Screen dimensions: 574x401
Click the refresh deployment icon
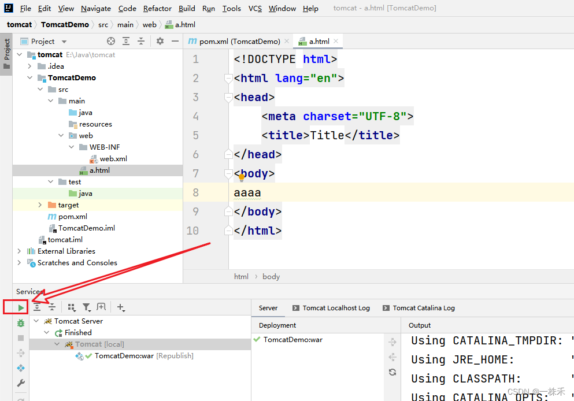point(392,372)
